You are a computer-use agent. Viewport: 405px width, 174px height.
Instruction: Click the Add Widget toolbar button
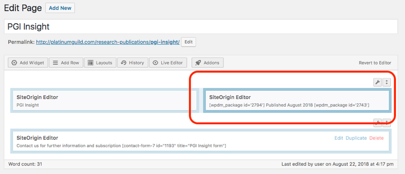click(28, 63)
